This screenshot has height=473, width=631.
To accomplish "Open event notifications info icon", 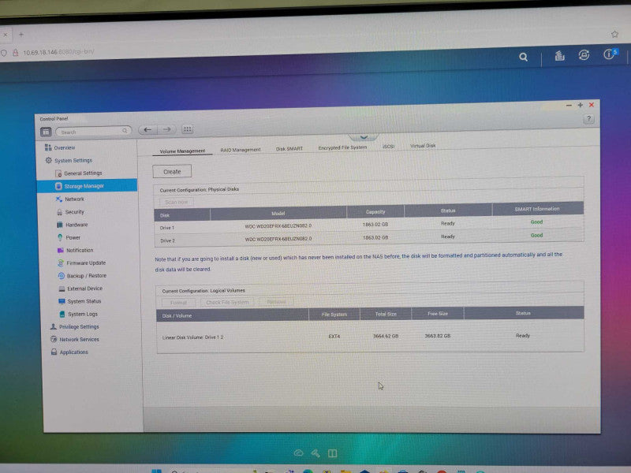I will pos(610,54).
